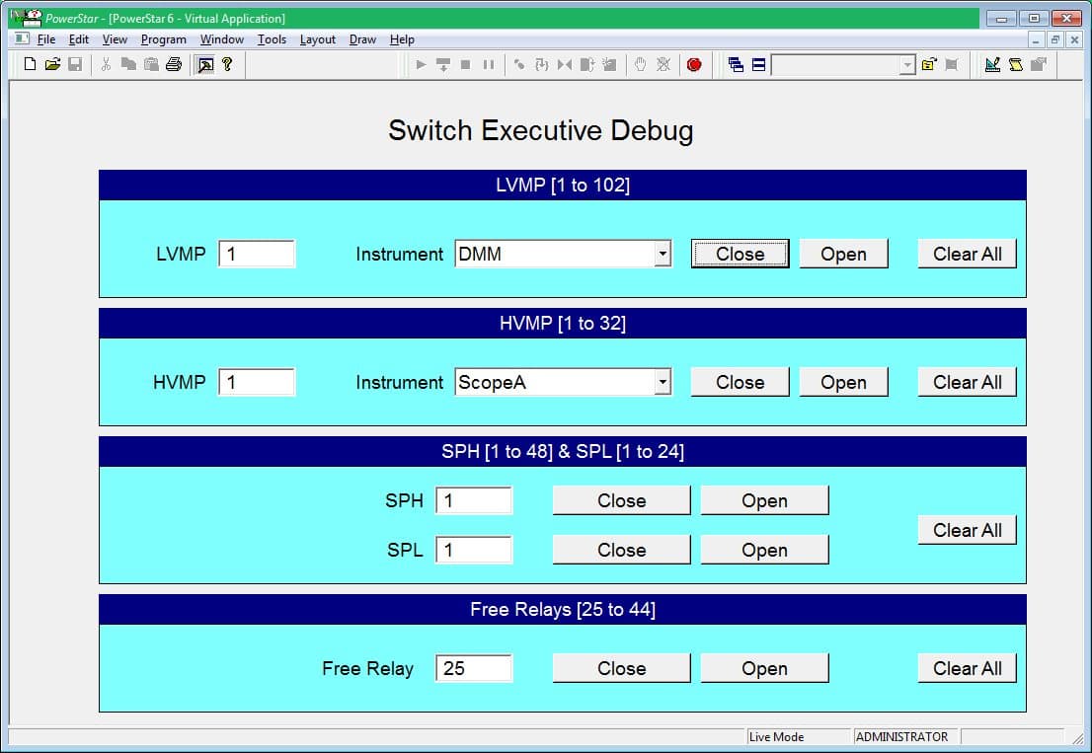The width and height of the screenshot is (1092, 753).
Task: Toggle the design mode hammer icon
Action: [x=205, y=65]
